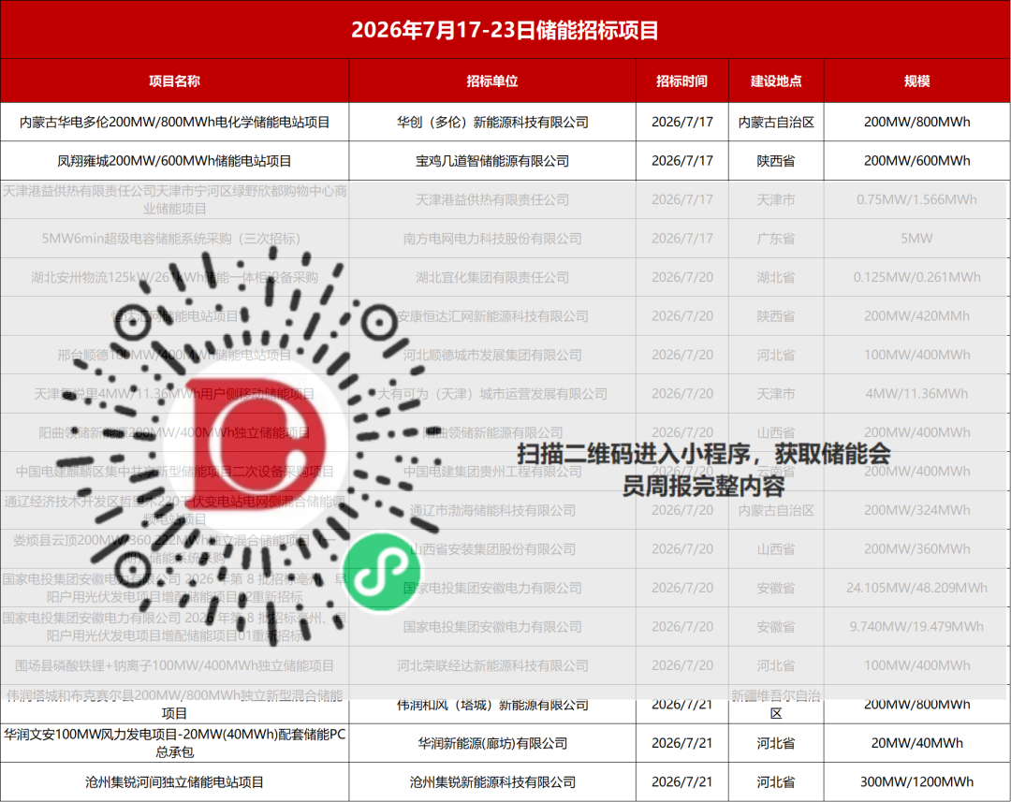This screenshot has height=802, width=1011.
Task: Click the scale cell 4MW/11.36MWh
Action: pos(916,394)
